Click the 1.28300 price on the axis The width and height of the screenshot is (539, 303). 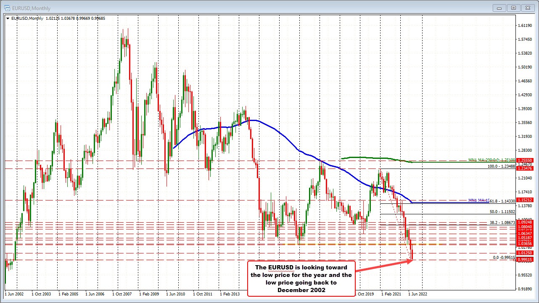pos(525,150)
